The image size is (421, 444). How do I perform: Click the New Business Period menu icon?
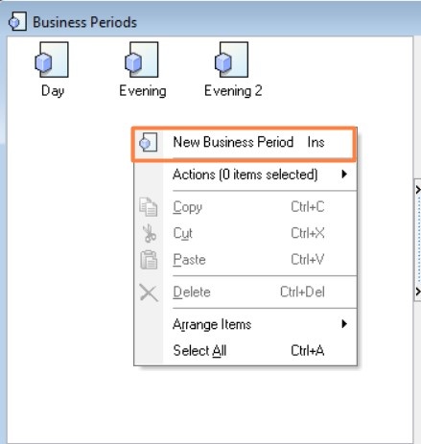click(149, 142)
